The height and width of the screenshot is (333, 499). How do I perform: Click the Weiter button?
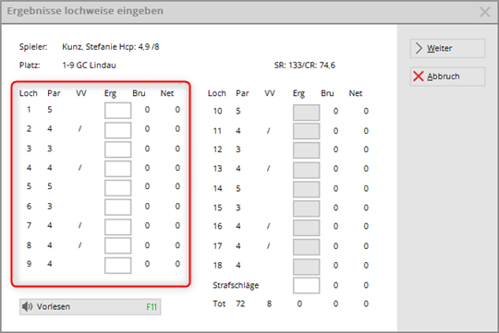(447, 48)
